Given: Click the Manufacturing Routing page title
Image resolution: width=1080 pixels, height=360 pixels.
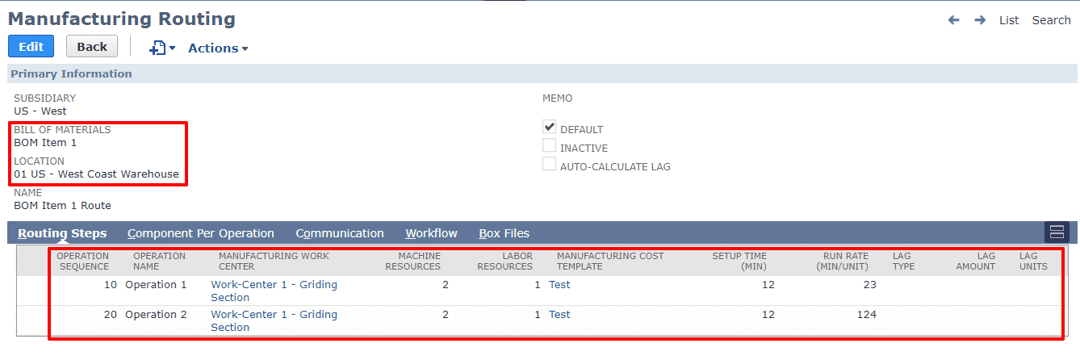Looking at the screenshot, I should [x=122, y=19].
